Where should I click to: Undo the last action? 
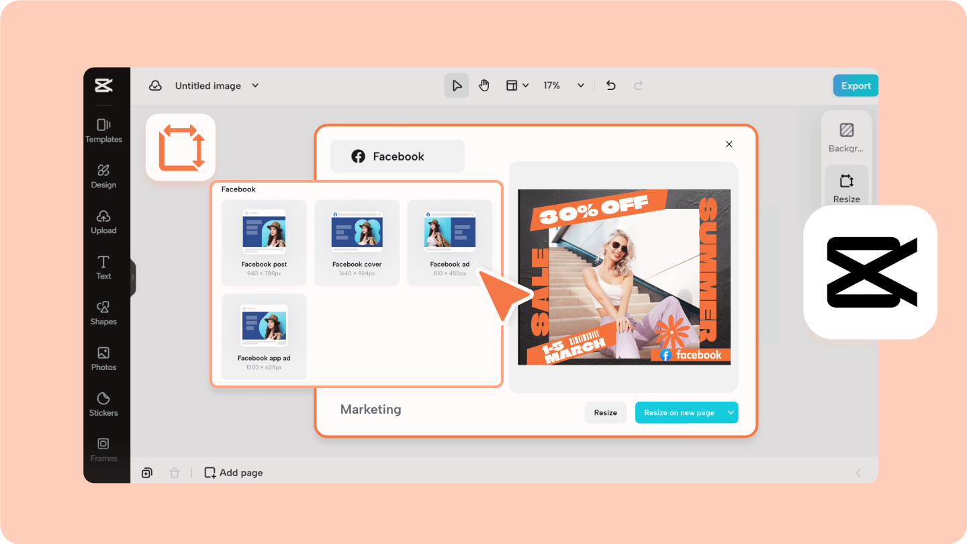pyautogui.click(x=610, y=85)
